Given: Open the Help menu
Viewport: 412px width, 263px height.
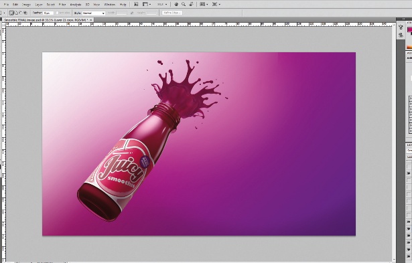Looking at the screenshot, I should click(123, 5).
